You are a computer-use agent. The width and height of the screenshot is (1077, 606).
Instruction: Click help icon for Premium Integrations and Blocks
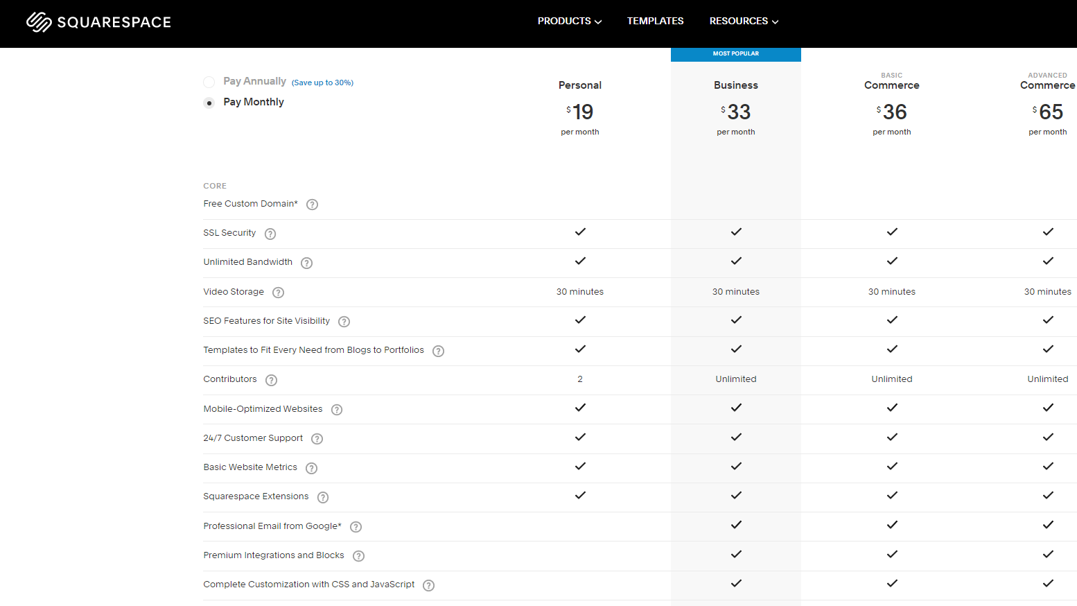pyautogui.click(x=359, y=556)
